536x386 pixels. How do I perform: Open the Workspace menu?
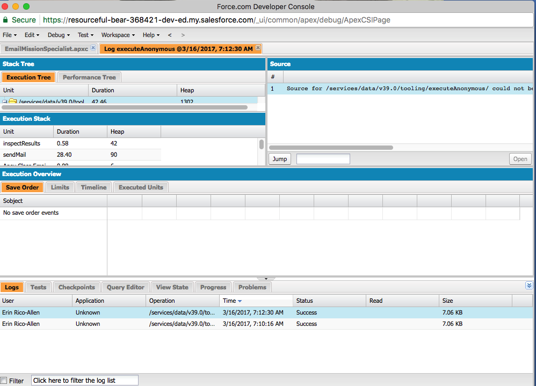(118, 35)
